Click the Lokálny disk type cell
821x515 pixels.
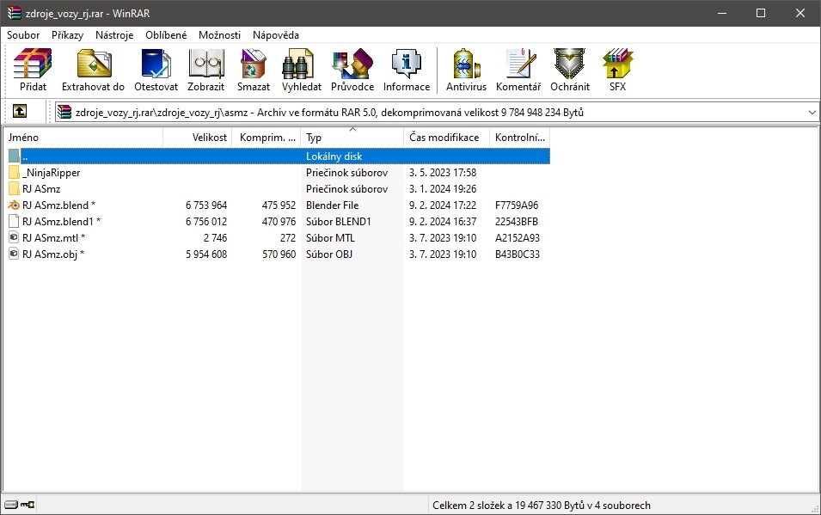[334, 156]
